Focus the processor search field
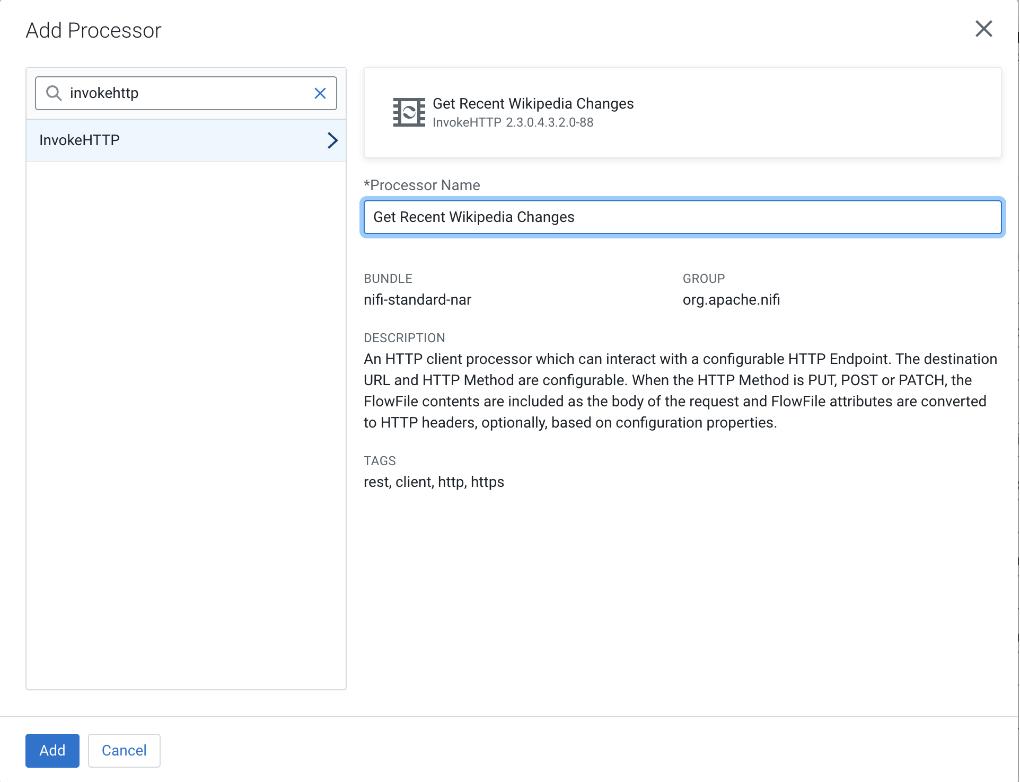This screenshot has height=782, width=1020. click(x=186, y=93)
